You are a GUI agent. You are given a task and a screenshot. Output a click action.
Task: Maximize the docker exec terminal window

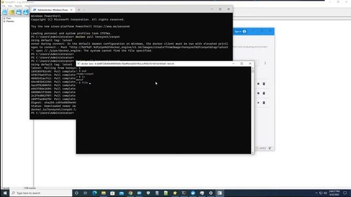242,63
